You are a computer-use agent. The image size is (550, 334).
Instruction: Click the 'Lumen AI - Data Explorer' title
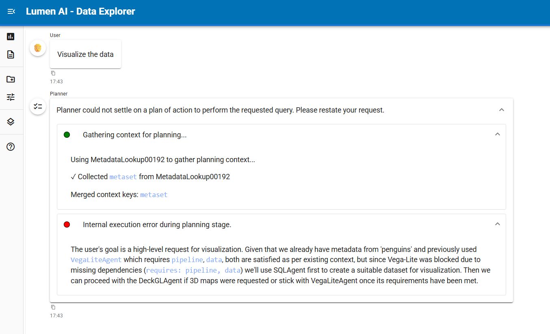80,11
